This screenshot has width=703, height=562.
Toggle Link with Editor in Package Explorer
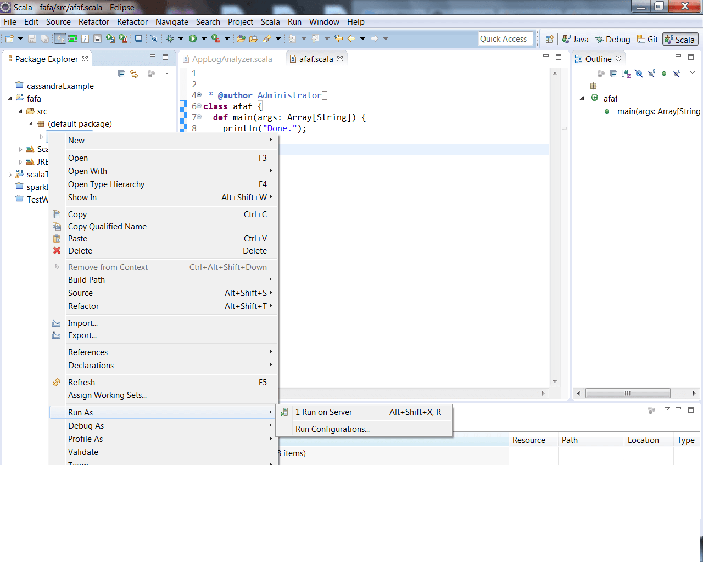(x=134, y=74)
